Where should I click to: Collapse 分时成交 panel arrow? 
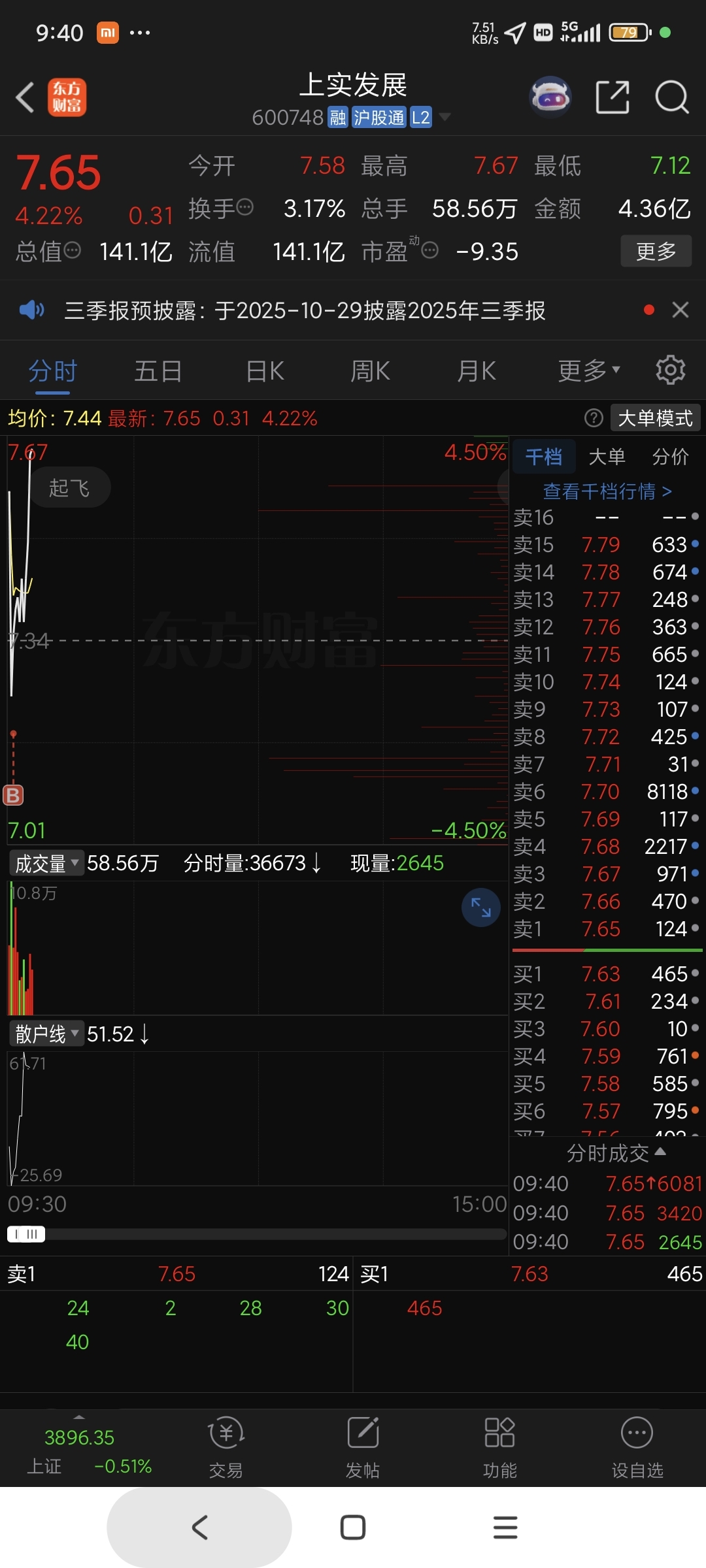660,1151
